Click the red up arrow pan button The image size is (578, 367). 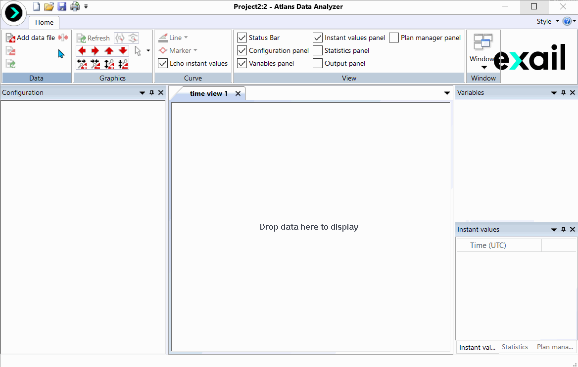(x=109, y=51)
